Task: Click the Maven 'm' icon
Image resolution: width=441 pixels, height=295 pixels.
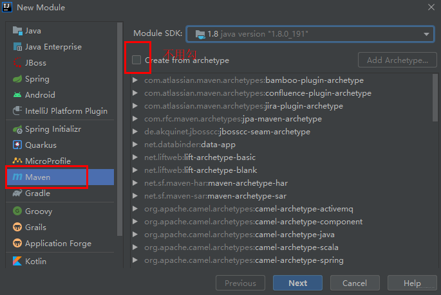Action: (x=17, y=177)
